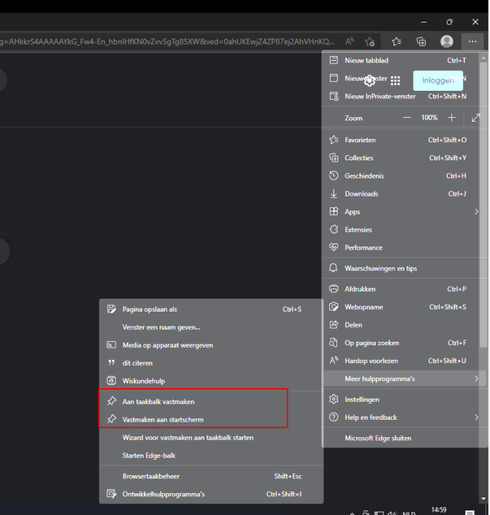490x515 pixels.
Task: Open the Favorites star toolbar icon
Action: click(x=396, y=41)
